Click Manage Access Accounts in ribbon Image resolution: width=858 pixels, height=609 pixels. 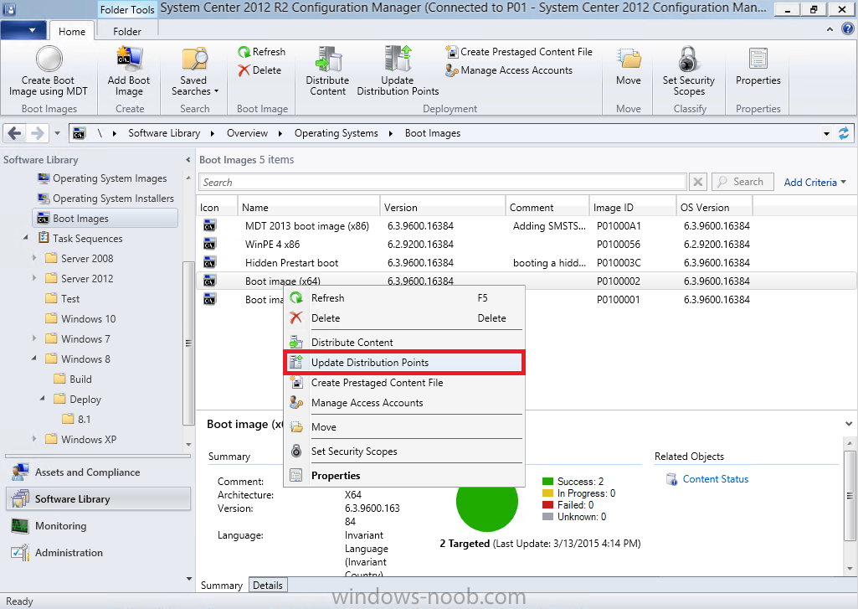click(509, 70)
